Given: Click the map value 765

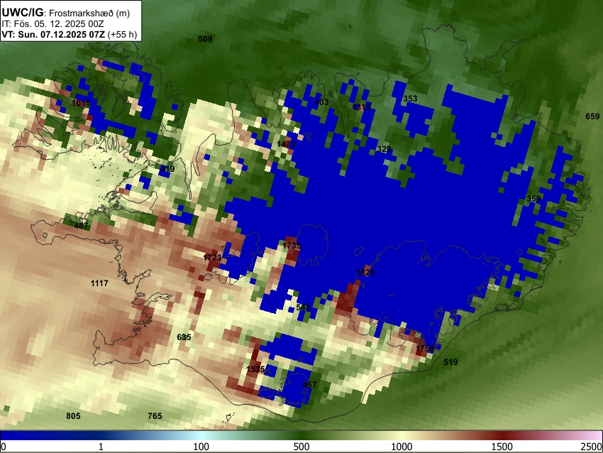Looking at the screenshot, I should [x=155, y=415].
